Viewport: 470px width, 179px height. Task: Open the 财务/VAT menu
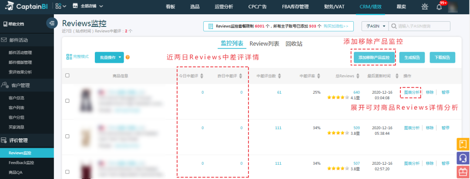click(x=334, y=7)
